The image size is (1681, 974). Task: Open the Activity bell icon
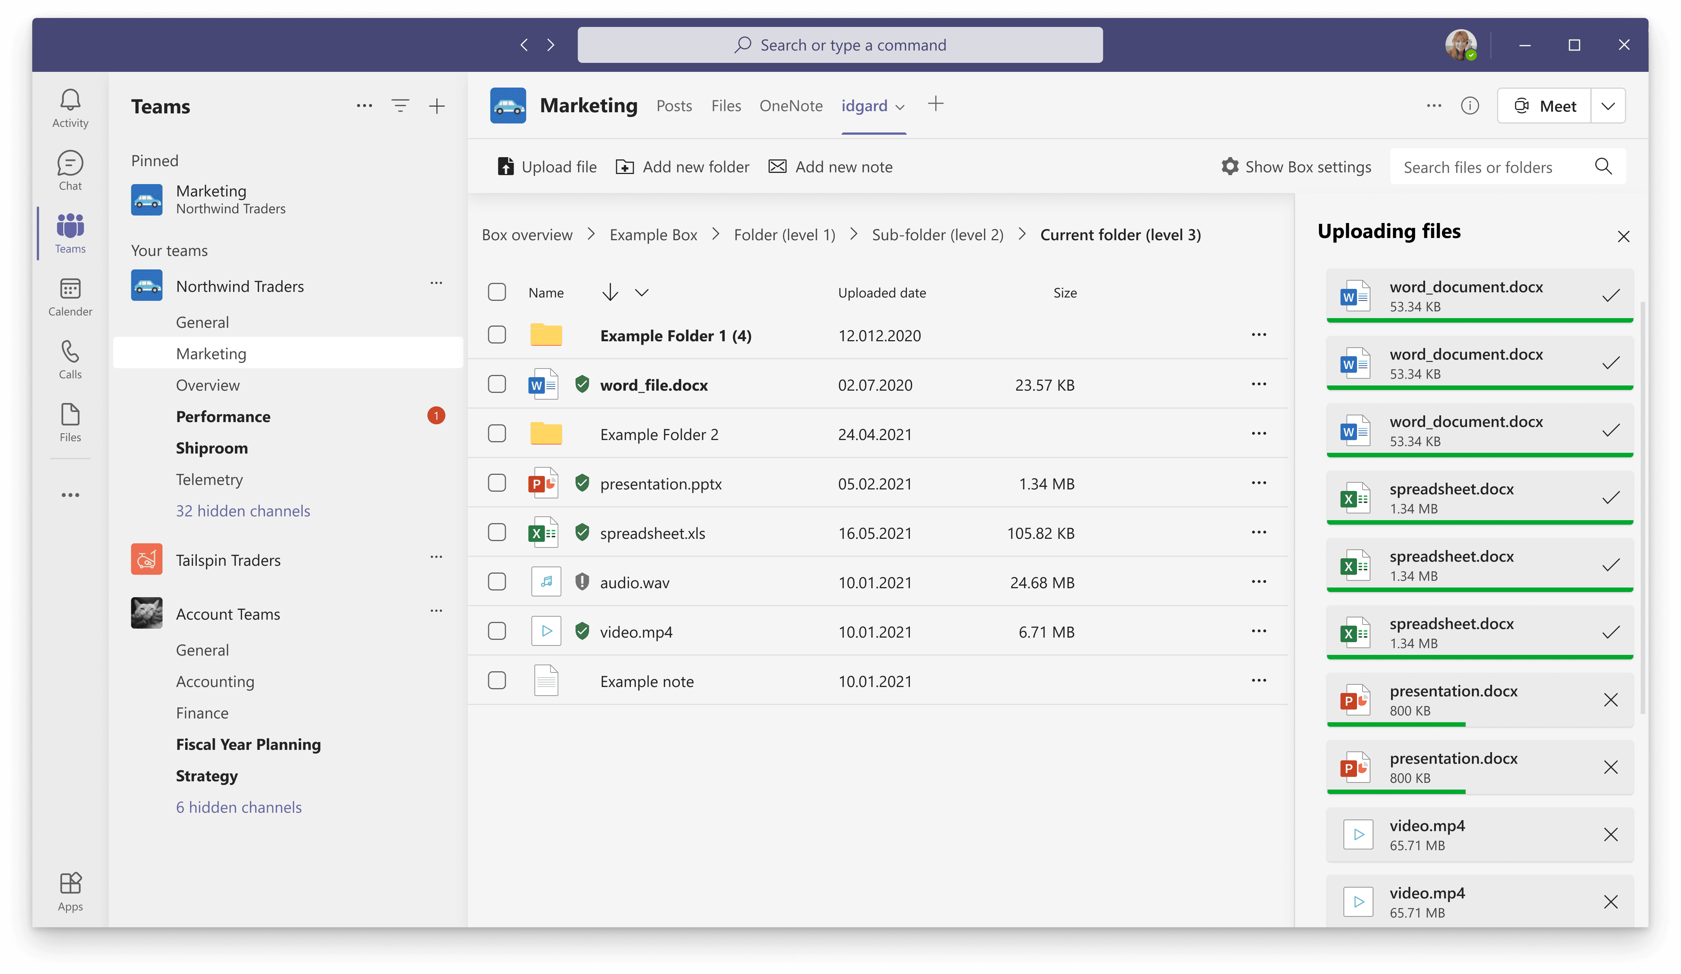tap(70, 101)
